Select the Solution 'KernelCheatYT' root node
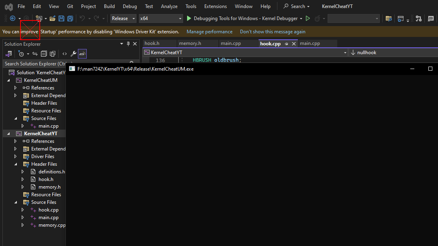The image size is (438, 246). tap(41, 73)
